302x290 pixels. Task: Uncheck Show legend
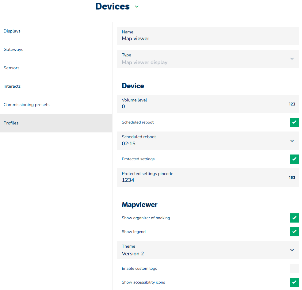tap(294, 232)
